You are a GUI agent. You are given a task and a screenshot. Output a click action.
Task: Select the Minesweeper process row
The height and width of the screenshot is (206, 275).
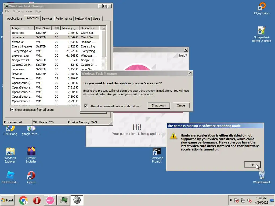(46, 78)
